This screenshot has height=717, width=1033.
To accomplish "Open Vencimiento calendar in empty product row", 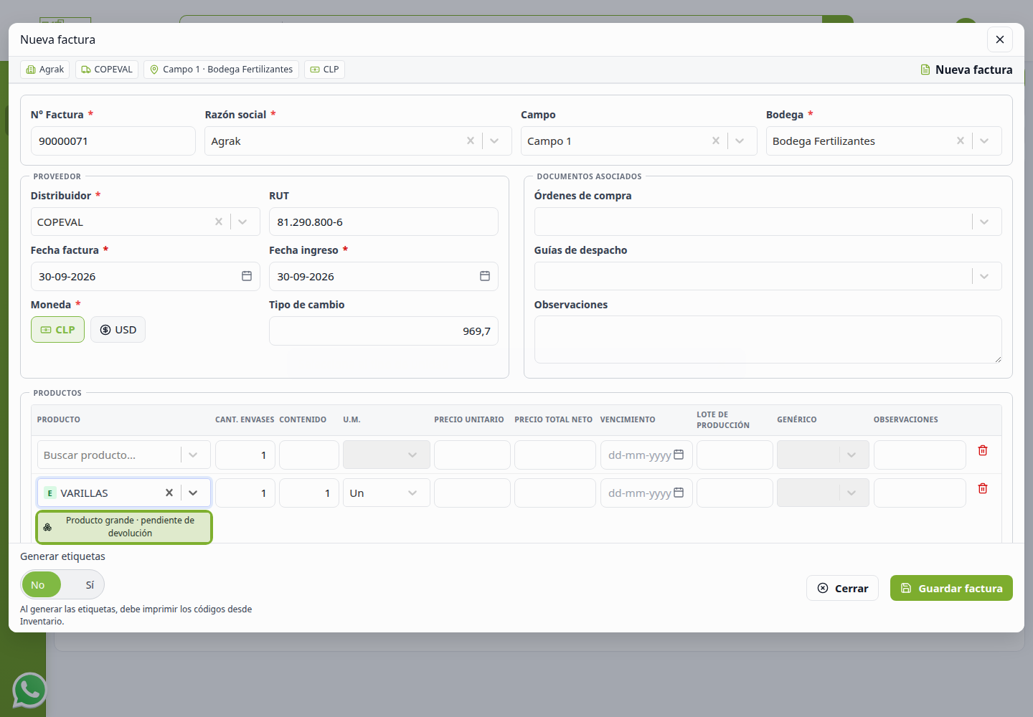I will tap(679, 455).
